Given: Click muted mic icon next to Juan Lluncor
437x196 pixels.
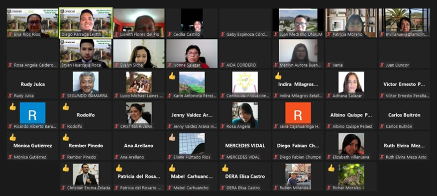Looking at the screenshot, I should pos(382,65).
